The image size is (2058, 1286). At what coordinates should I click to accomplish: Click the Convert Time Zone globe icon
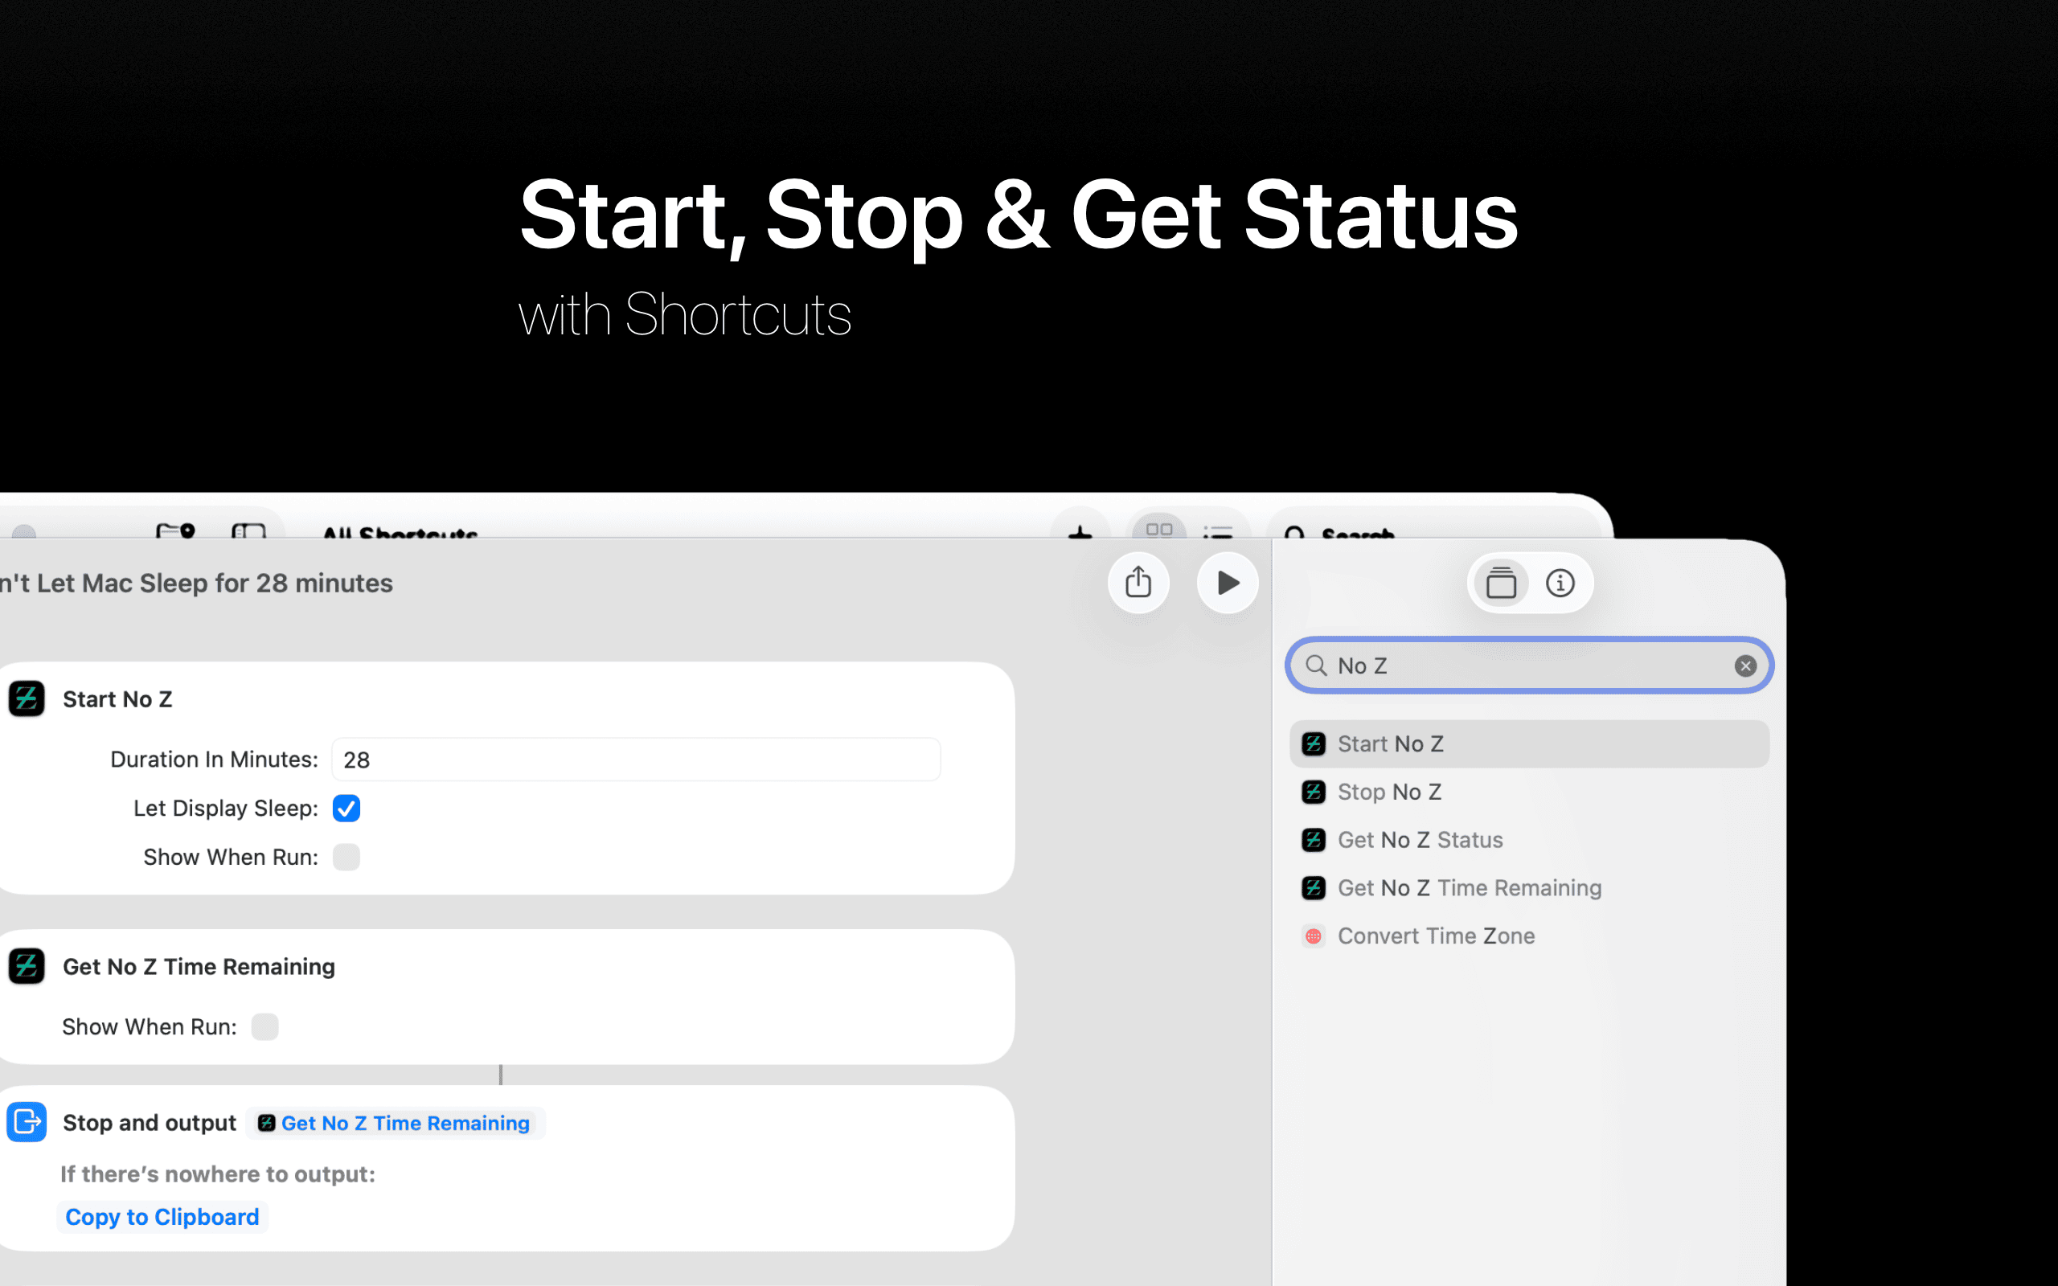click(1314, 936)
